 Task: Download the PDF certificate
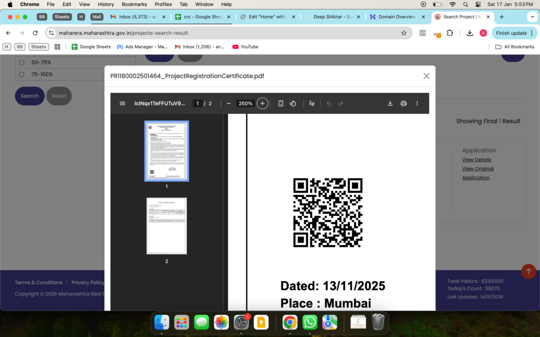point(390,103)
